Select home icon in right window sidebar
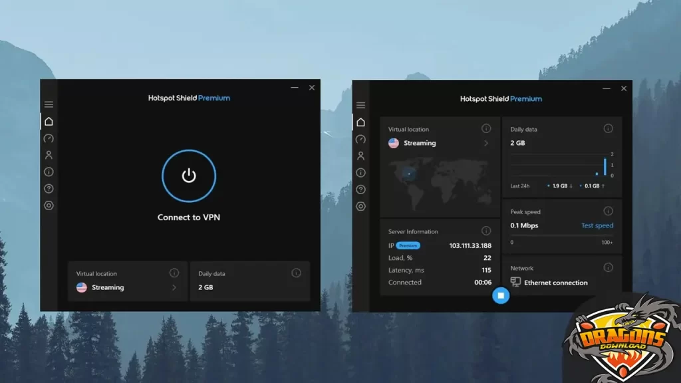Image resolution: width=681 pixels, height=383 pixels. coord(360,122)
